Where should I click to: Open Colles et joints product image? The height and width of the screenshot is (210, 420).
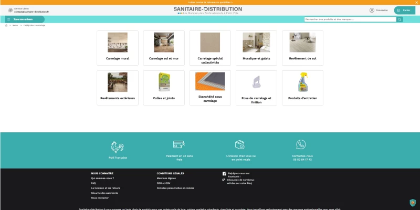[x=164, y=82]
